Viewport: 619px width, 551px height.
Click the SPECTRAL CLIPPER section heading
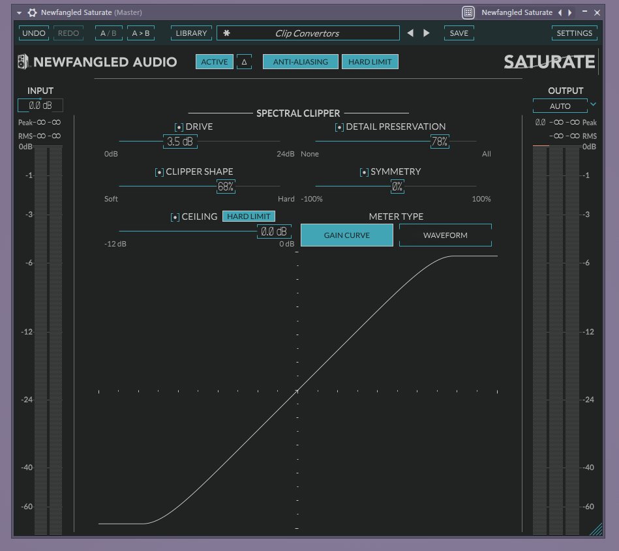pos(298,113)
